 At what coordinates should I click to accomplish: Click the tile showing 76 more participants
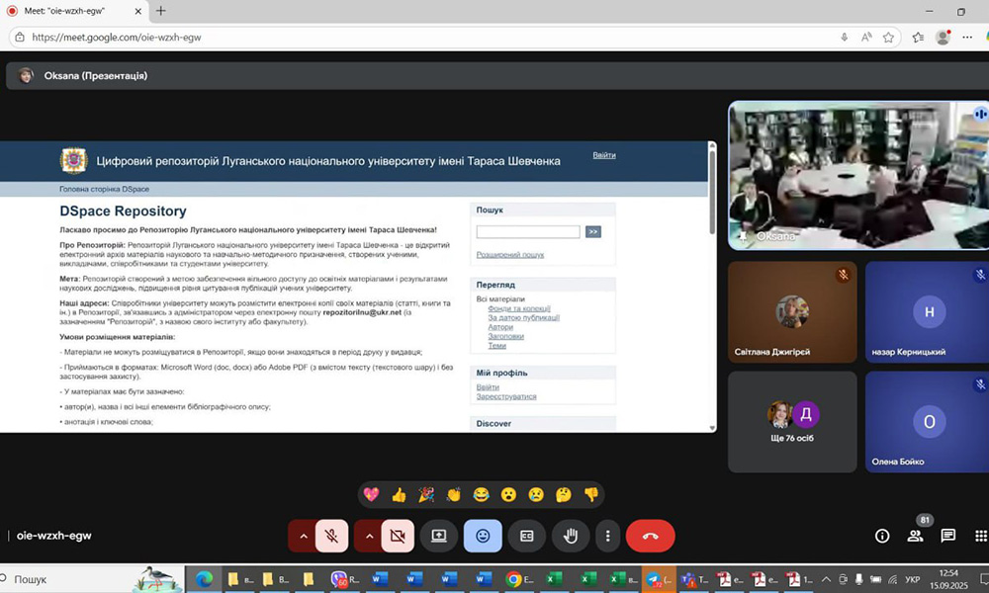pyautogui.click(x=792, y=422)
